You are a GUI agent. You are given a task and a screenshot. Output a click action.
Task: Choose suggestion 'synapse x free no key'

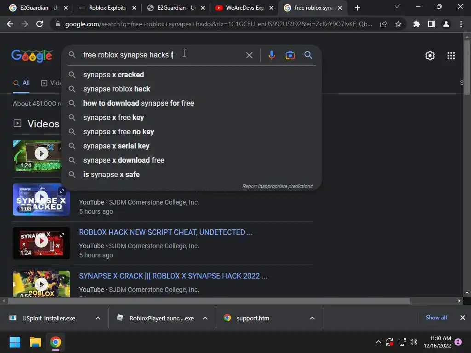192,132
